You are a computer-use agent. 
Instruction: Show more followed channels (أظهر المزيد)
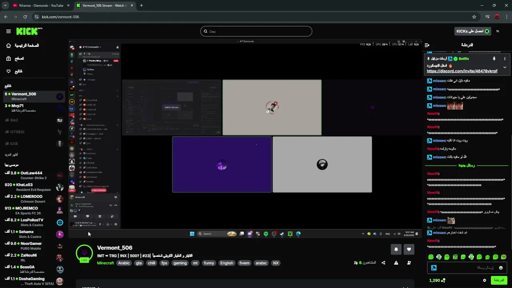(x=11, y=154)
